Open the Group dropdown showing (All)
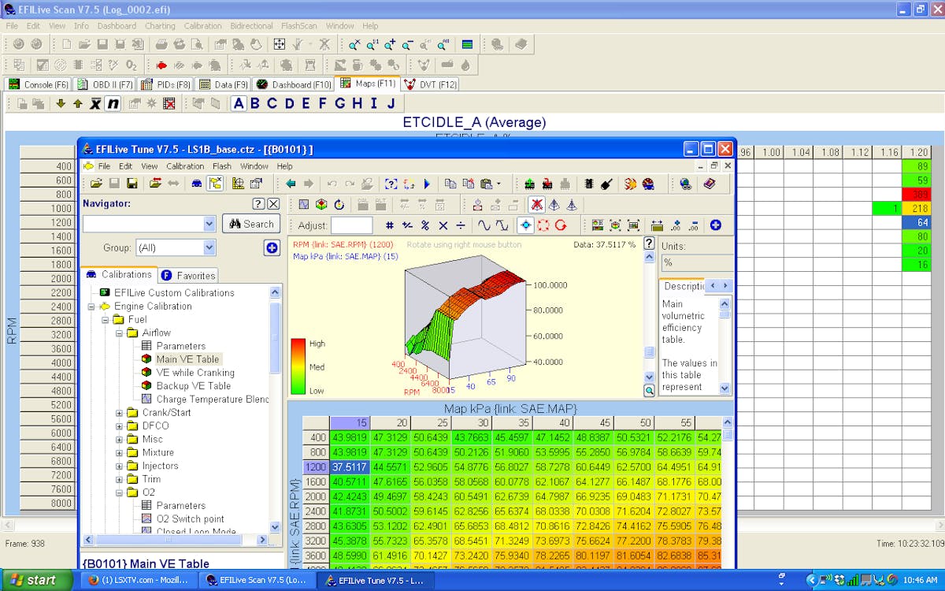The width and height of the screenshot is (945, 591). (175, 247)
